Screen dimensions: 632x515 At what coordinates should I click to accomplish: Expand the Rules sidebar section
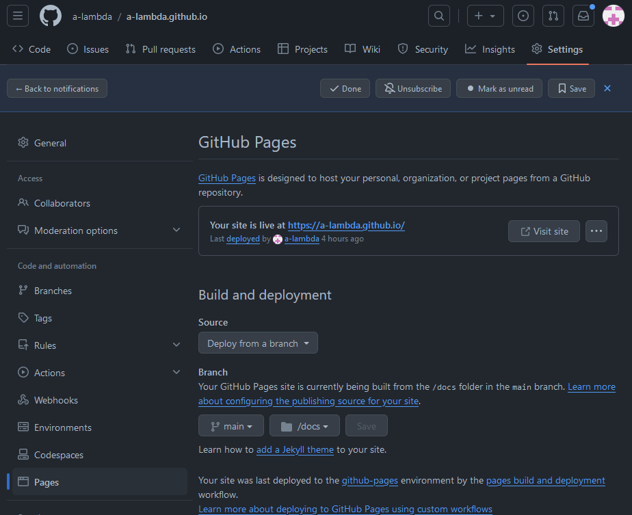point(176,345)
